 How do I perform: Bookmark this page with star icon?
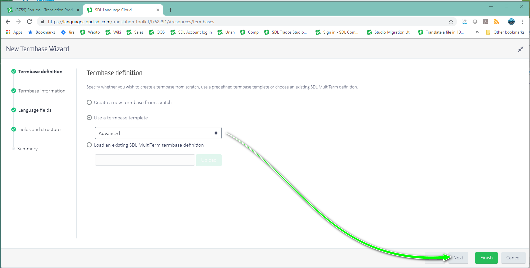[x=451, y=22]
